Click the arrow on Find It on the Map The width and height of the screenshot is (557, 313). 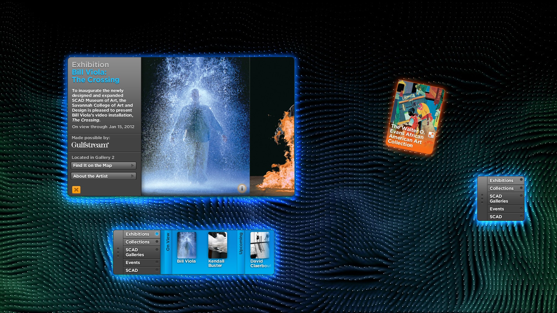(132, 165)
